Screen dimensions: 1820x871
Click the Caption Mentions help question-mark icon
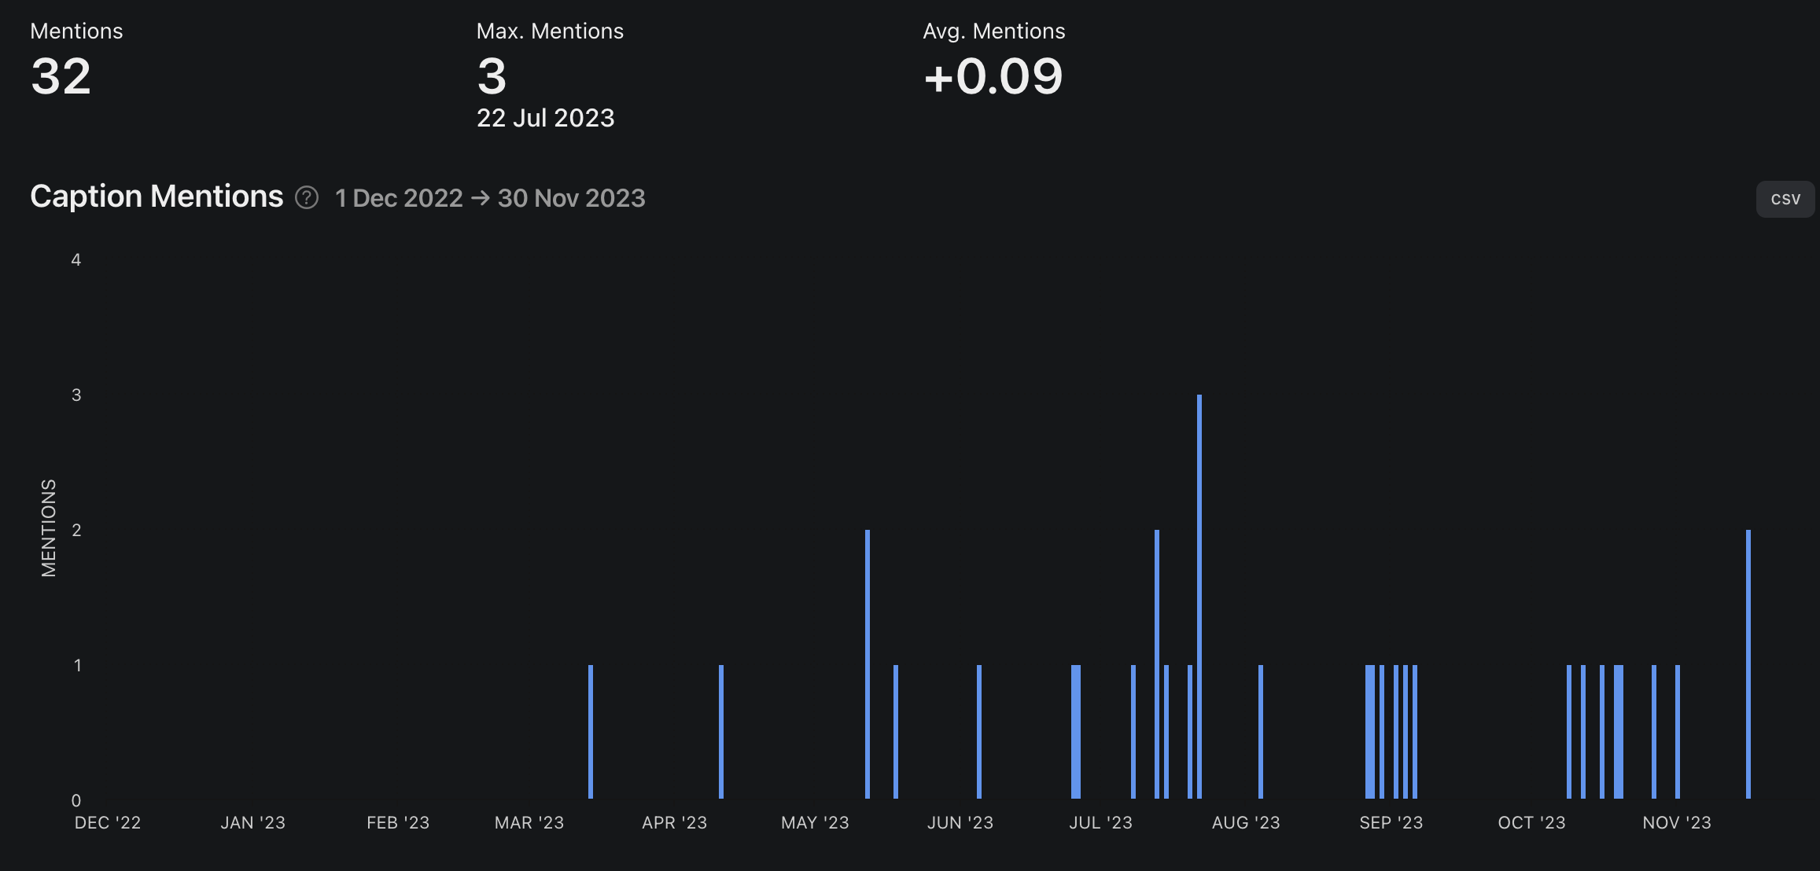(x=306, y=197)
